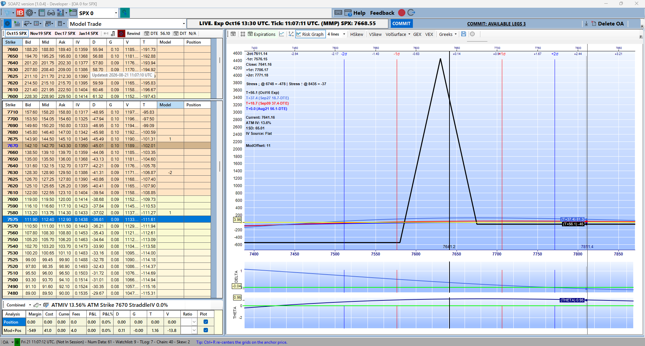Switch to the Dec17 SPX expiration tab
The width and height of the screenshot is (645, 346).
65,34
